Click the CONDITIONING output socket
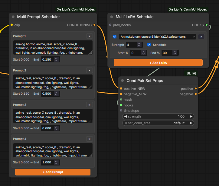219x186 pixels. click(x=94, y=25)
